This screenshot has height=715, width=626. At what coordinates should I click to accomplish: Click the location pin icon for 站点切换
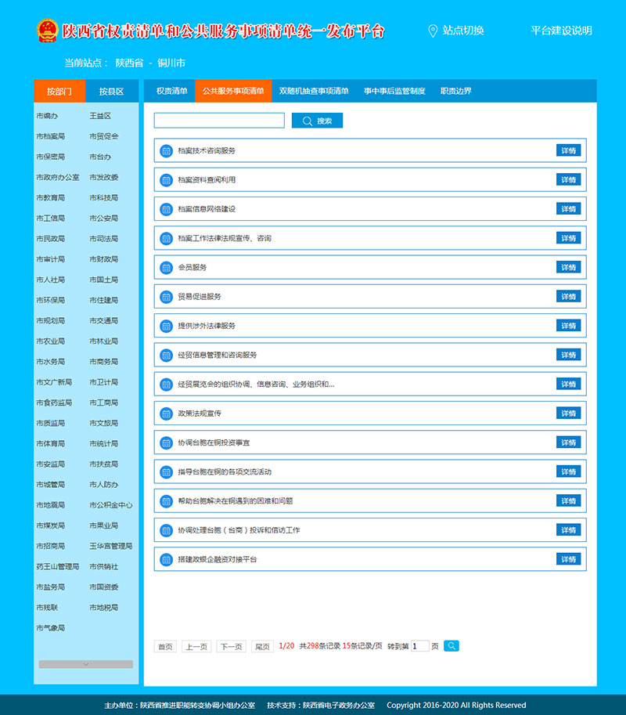click(x=433, y=31)
